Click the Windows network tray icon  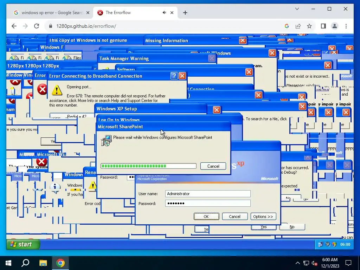click(306, 263)
